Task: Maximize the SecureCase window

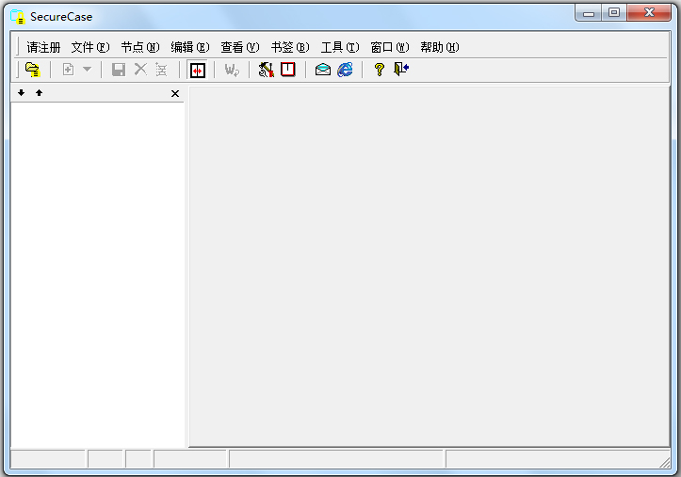Action: [614, 13]
